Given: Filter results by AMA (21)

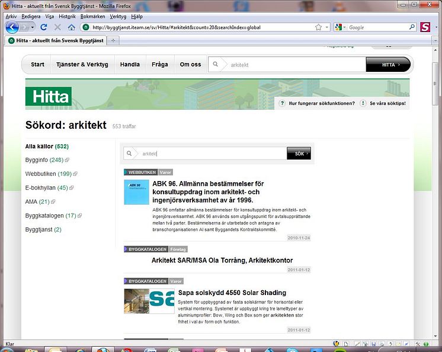Looking at the screenshot, I should pos(37,202).
